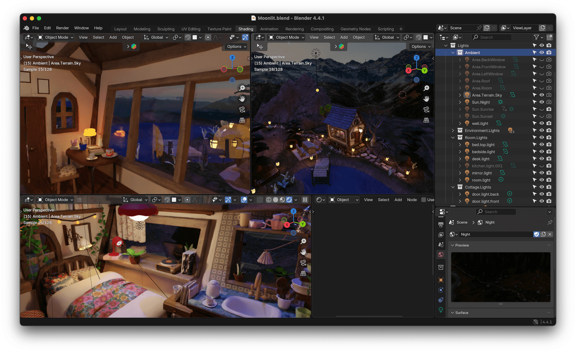Expand the Environment.Lights collection
The height and width of the screenshot is (352, 576).
point(453,131)
